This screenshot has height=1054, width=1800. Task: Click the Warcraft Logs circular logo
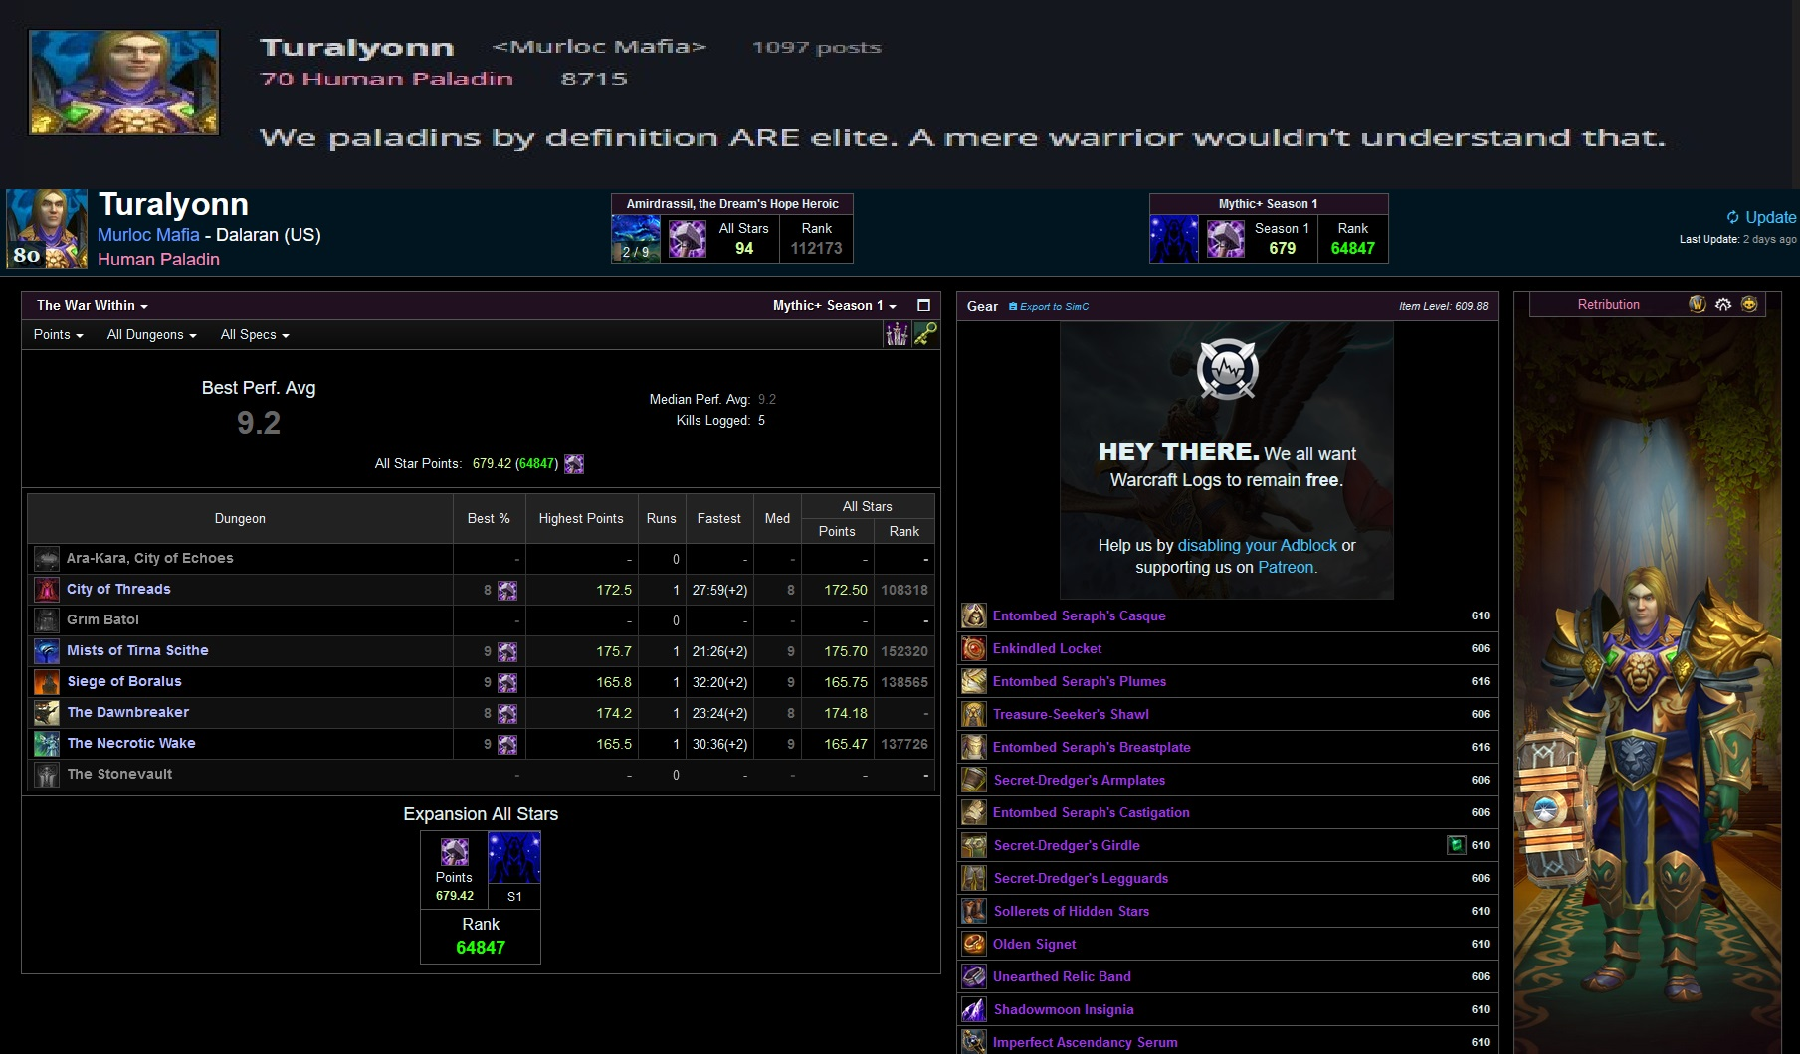pos(1227,369)
